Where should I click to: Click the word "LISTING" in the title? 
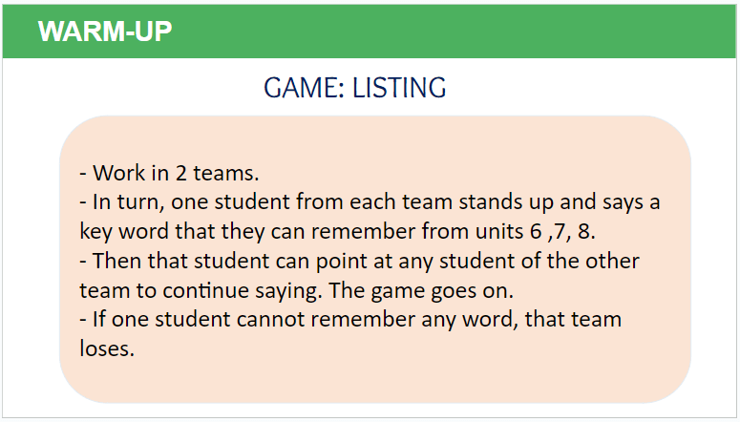[399, 89]
